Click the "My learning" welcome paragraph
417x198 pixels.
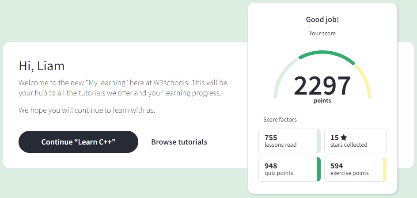point(123,88)
